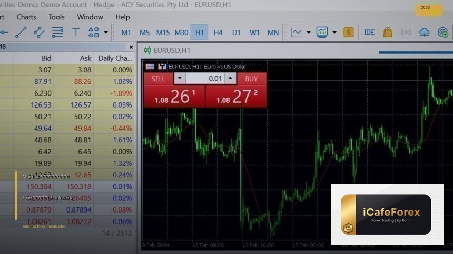Open the Help menu

pyautogui.click(x=123, y=17)
